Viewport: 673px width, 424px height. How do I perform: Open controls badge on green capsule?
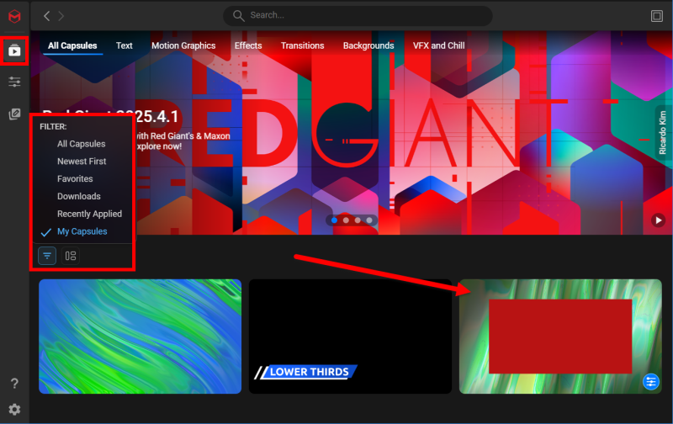coord(650,381)
